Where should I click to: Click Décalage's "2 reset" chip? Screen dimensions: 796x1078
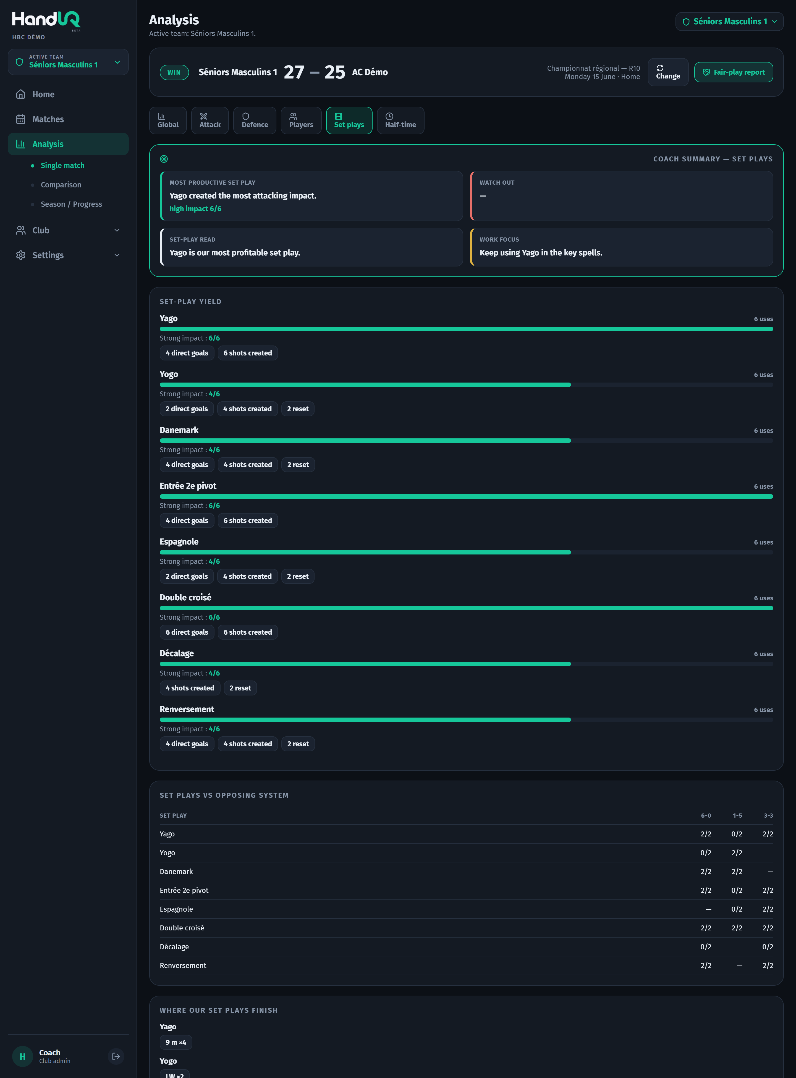(240, 688)
